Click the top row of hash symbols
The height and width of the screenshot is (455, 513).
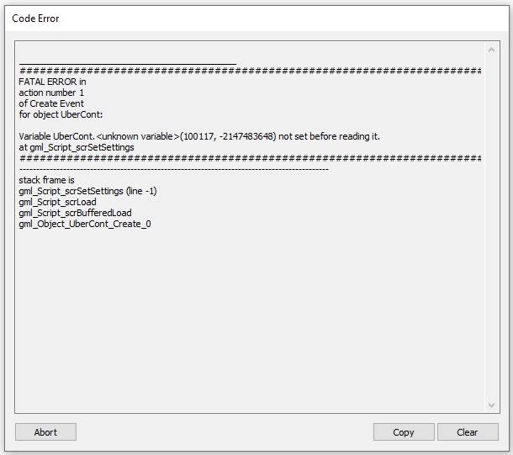click(x=250, y=71)
